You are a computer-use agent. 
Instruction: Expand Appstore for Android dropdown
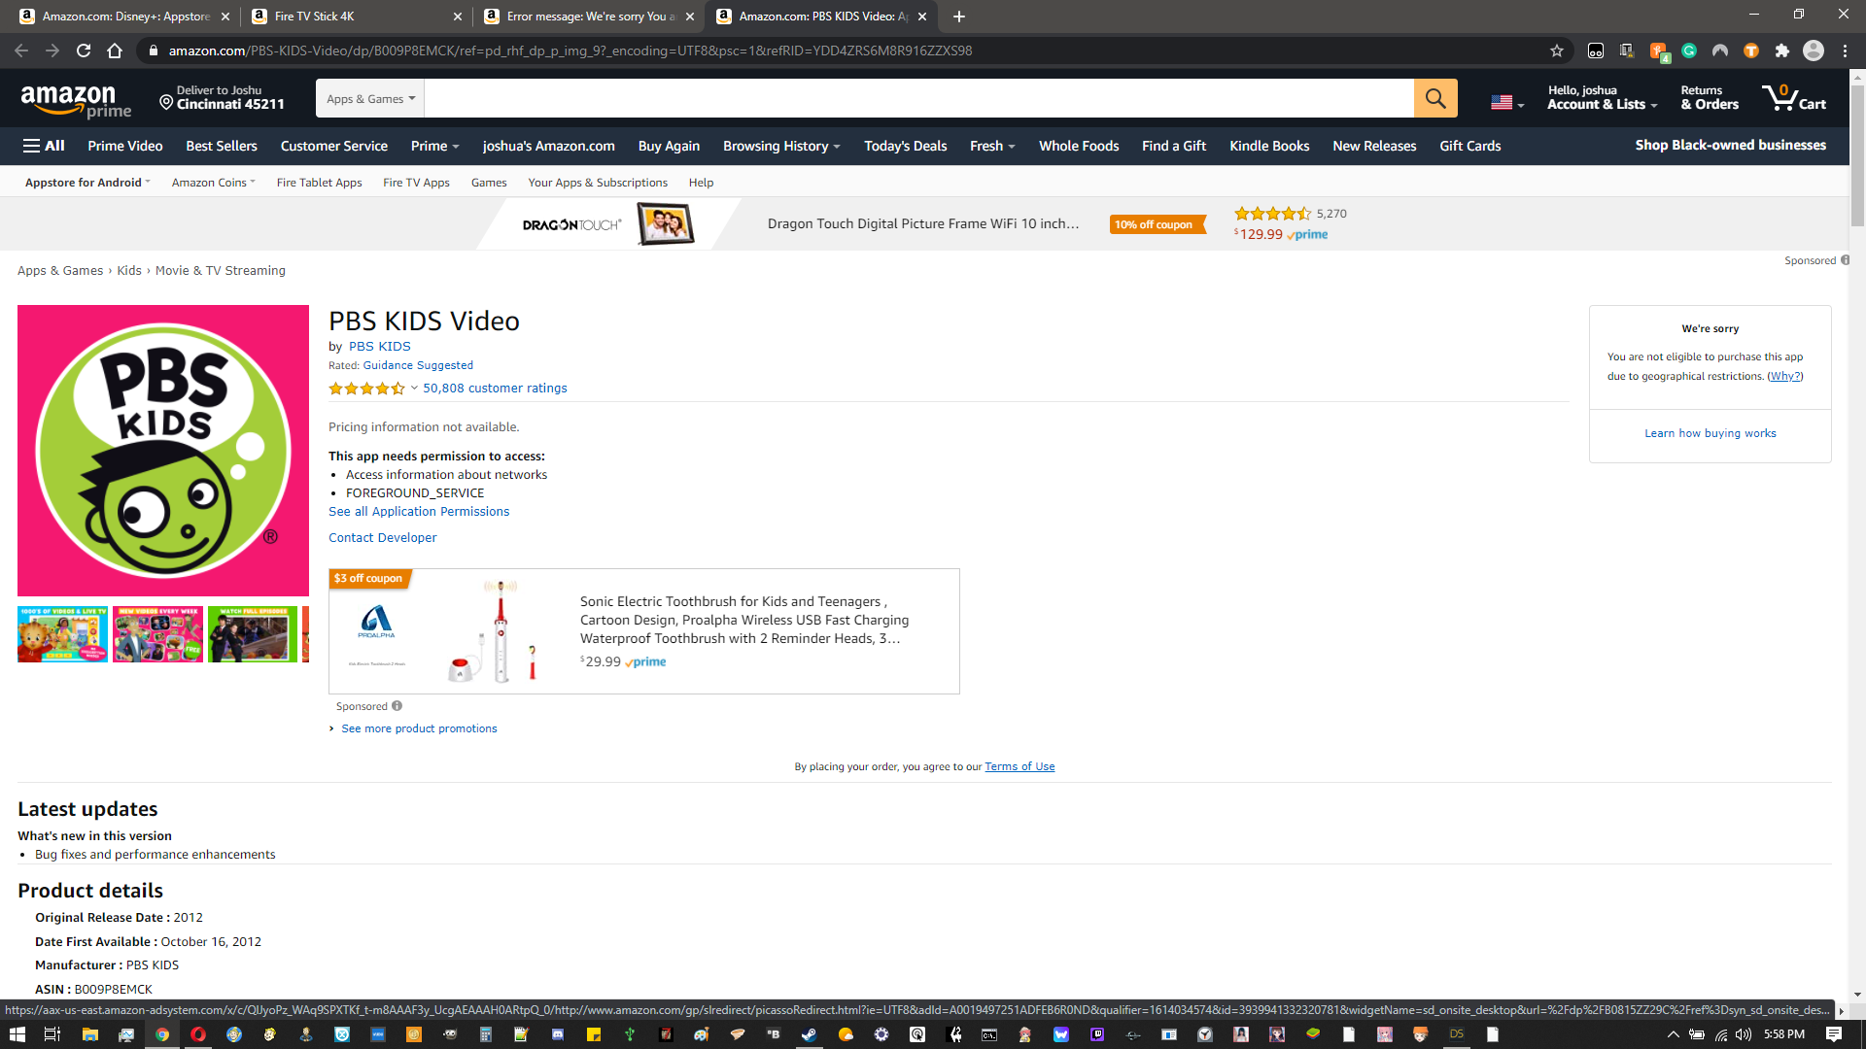87,183
